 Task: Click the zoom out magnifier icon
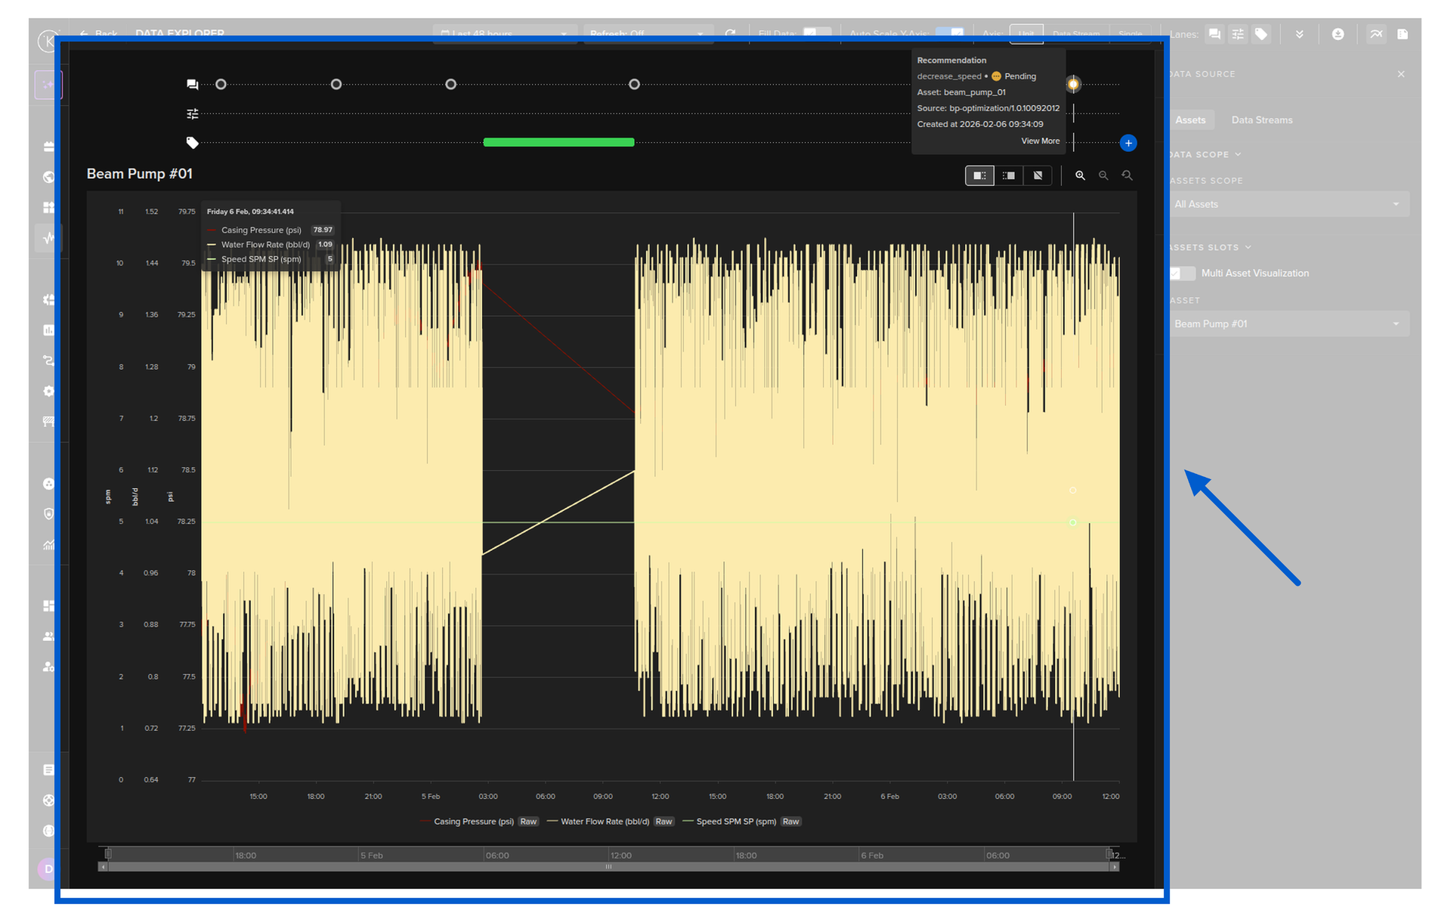tap(1103, 175)
